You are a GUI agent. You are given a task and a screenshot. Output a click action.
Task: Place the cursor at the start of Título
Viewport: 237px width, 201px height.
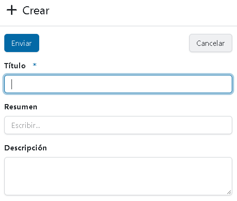click(12, 84)
